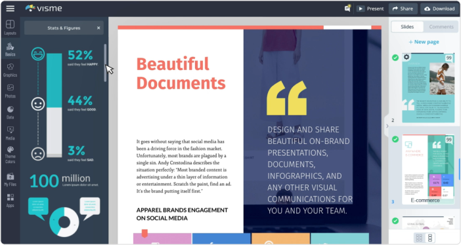The height and width of the screenshot is (245, 461).
Task: Open the Photos sidebar panel
Action: (10, 91)
